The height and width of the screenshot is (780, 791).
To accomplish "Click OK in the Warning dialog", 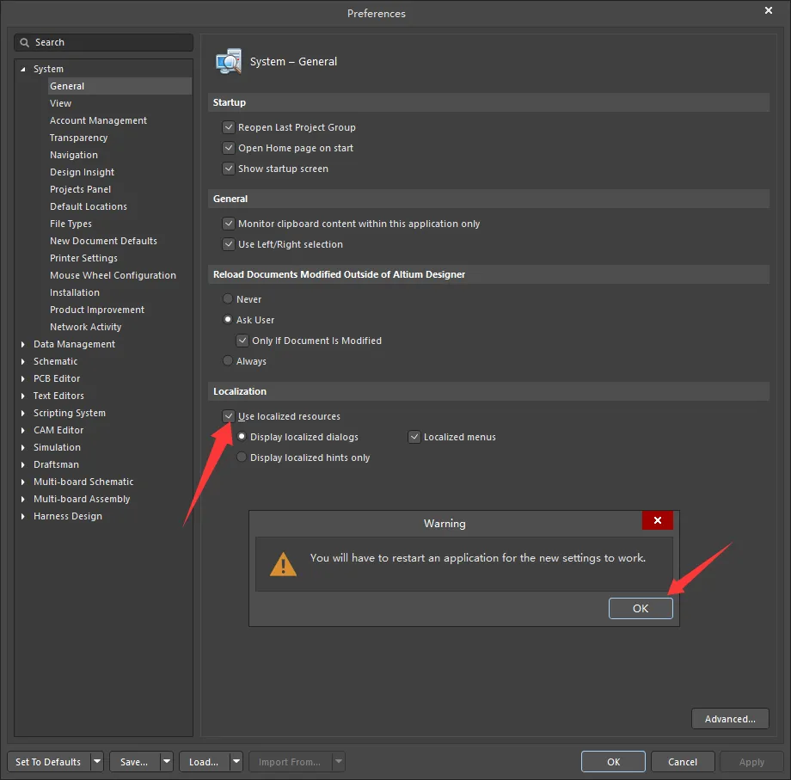I will pyautogui.click(x=641, y=609).
